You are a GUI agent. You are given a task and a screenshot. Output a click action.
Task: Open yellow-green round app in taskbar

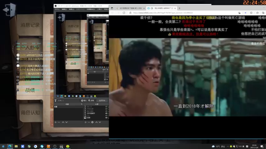68,146
